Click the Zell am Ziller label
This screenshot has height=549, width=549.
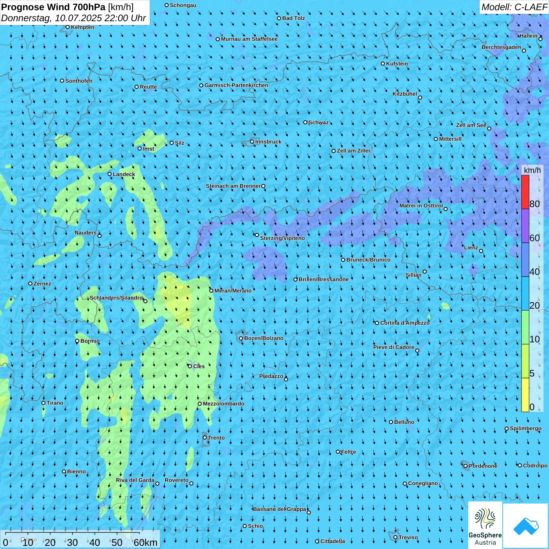(x=354, y=151)
